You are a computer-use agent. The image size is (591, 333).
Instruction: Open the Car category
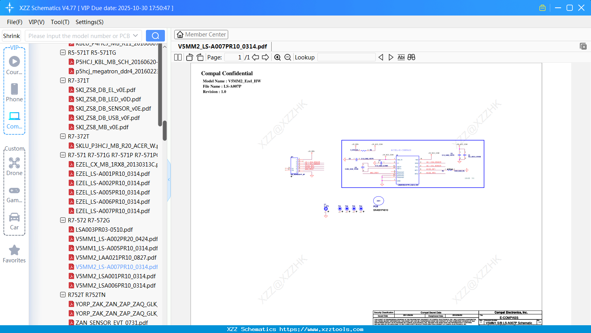pyautogui.click(x=14, y=221)
